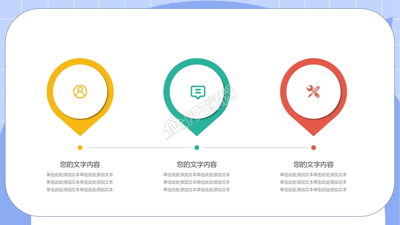Click the red wrench and screwdriver icon
Image resolution: width=400 pixels, height=225 pixels.
(x=313, y=92)
